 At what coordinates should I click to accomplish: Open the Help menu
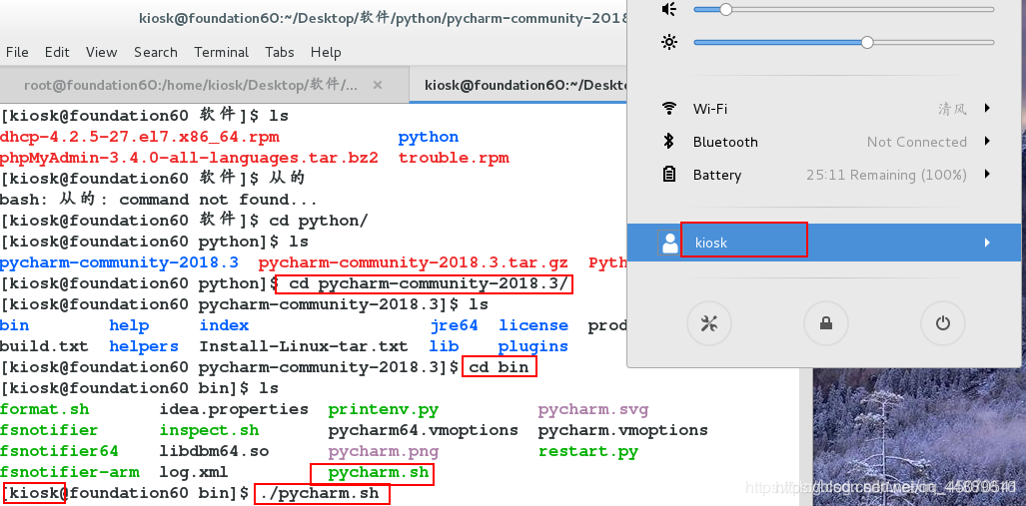point(326,52)
